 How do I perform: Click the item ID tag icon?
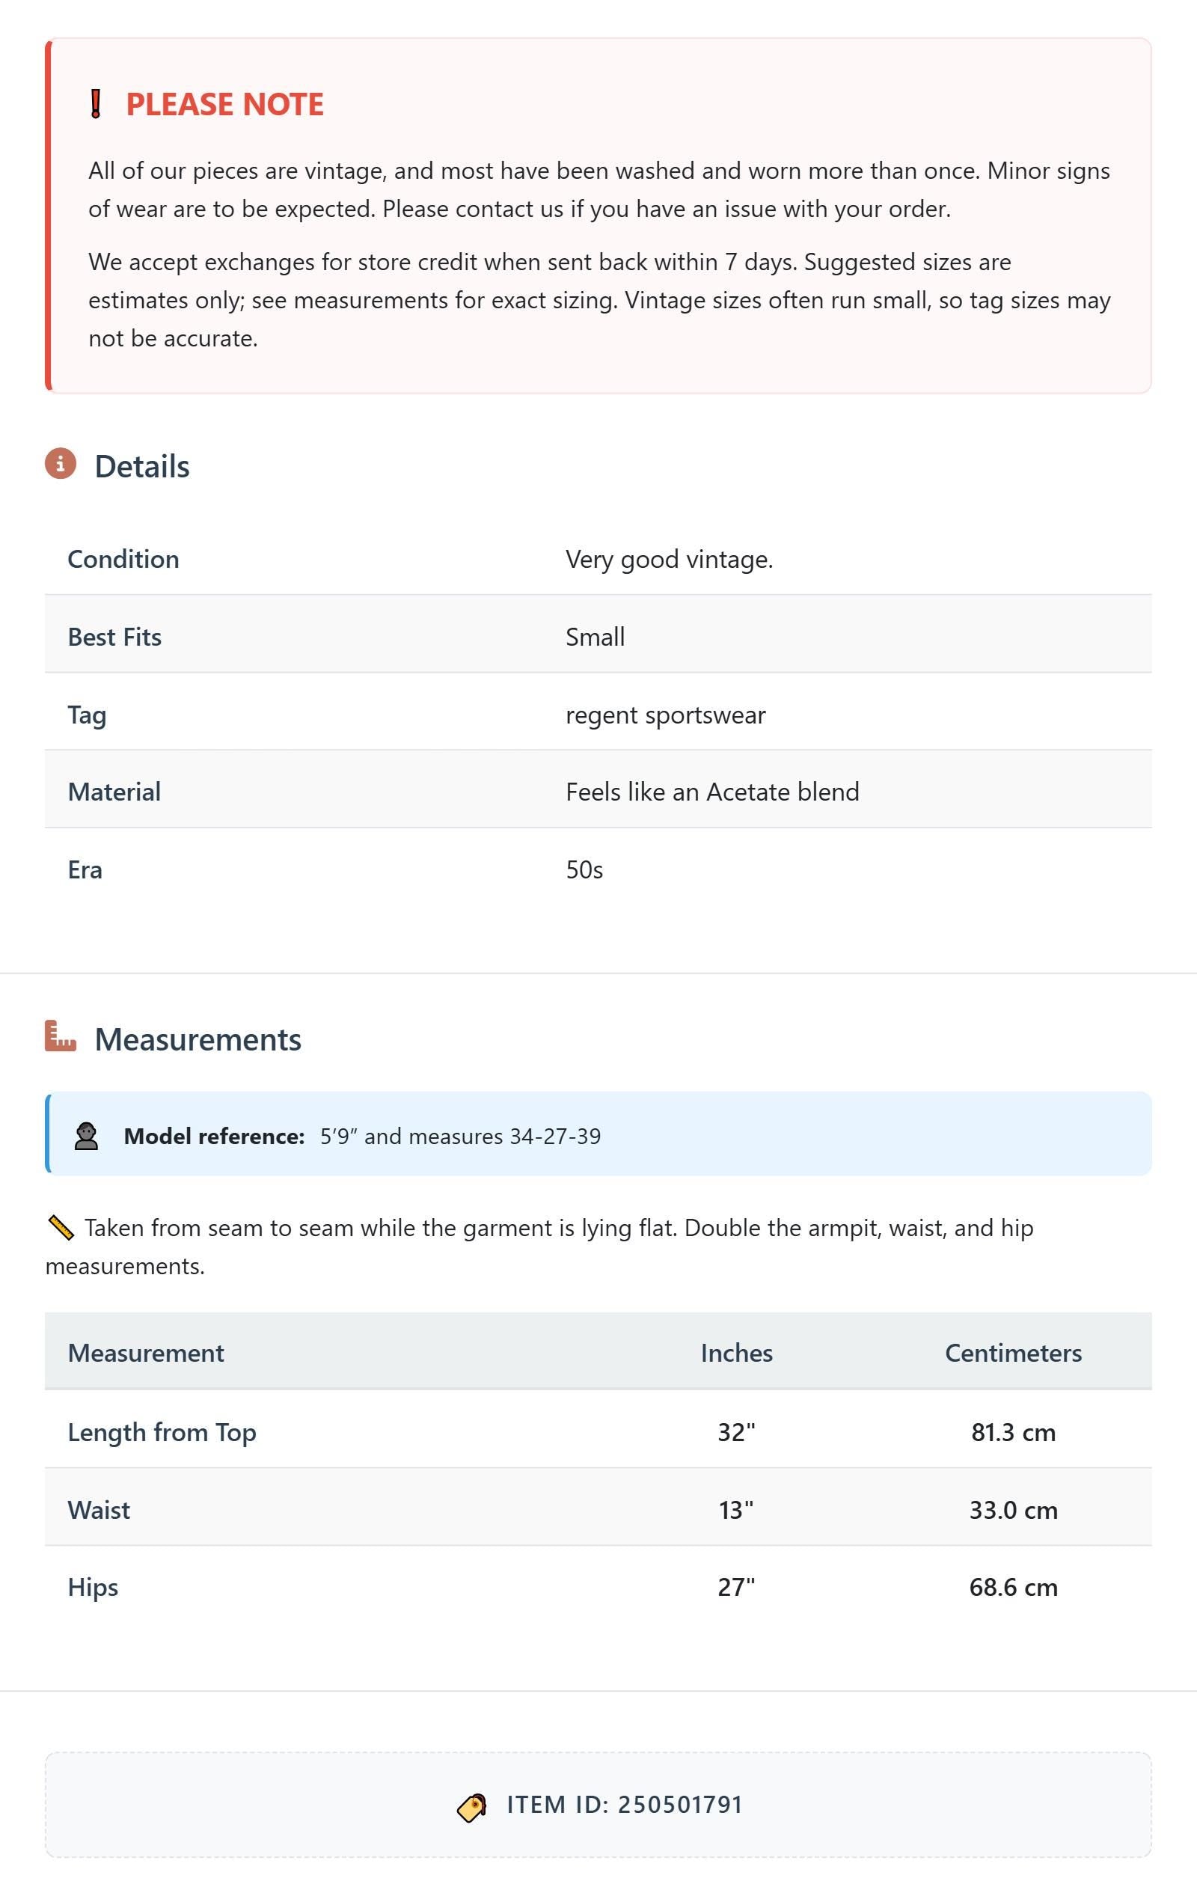click(x=472, y=1807)
